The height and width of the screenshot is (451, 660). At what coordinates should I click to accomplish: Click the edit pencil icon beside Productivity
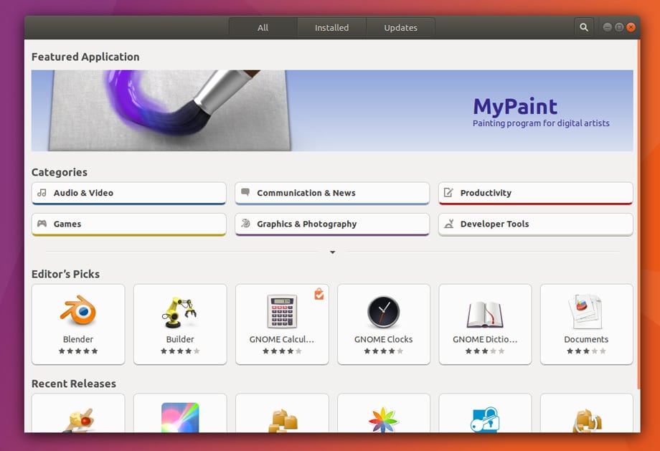pos(448,193)
